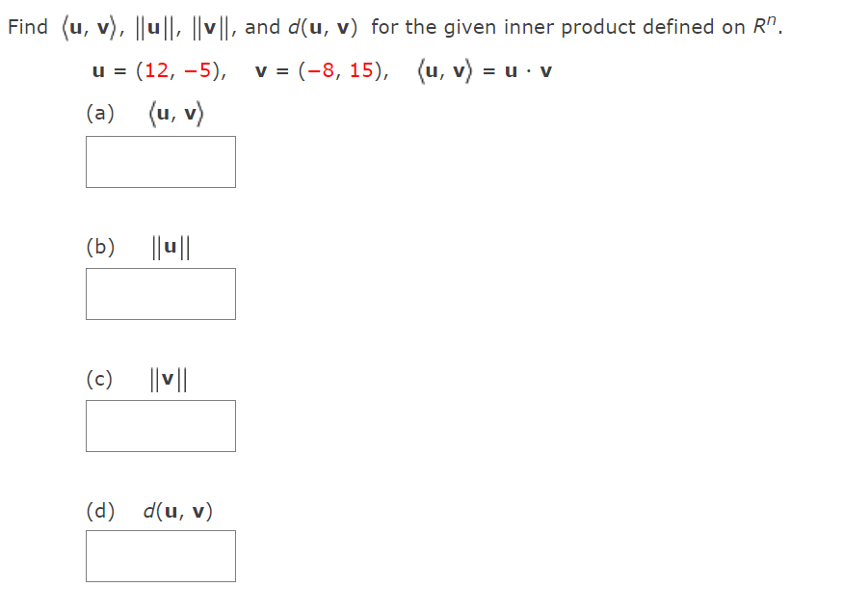Click the answer box for part (a)
Screen dimensions: 843x614
click(160, 161)
